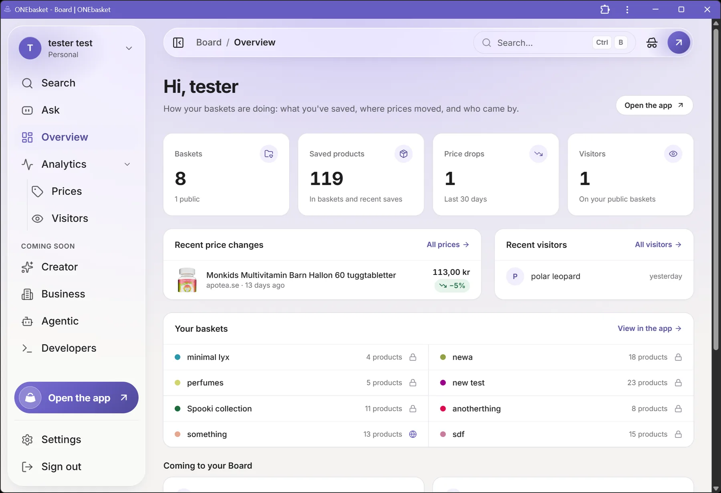The height and width of the screenshot is (493, 721).
Task: Select Developers in the sidebar
Action: click(76, 348)
